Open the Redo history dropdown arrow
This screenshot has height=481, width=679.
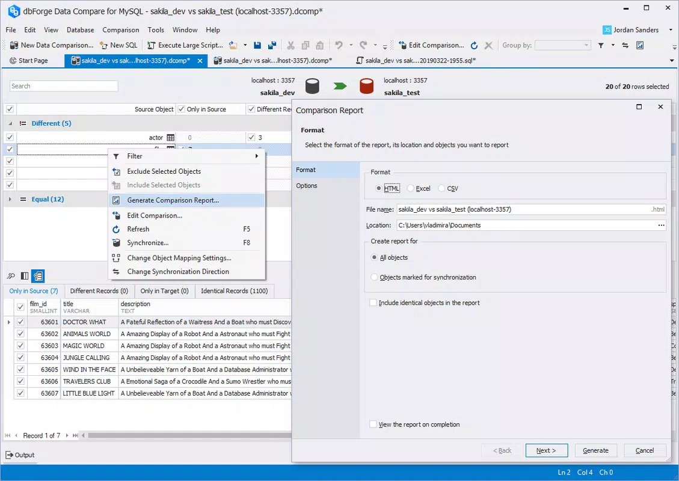(x=375, y=45)
